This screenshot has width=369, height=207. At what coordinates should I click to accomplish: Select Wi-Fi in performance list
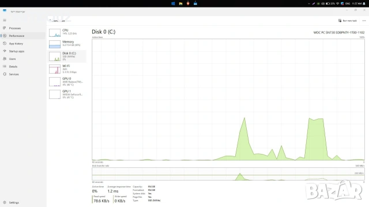tap(67, 69)
